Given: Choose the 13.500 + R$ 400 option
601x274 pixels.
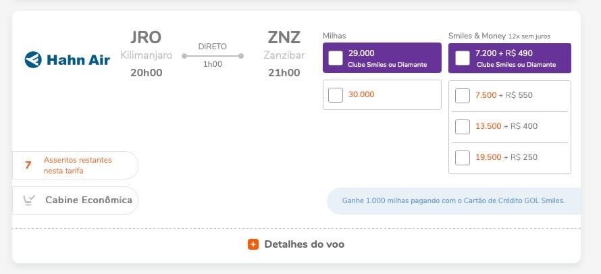Looking at the screenshot, I should (x=463, y=127).
